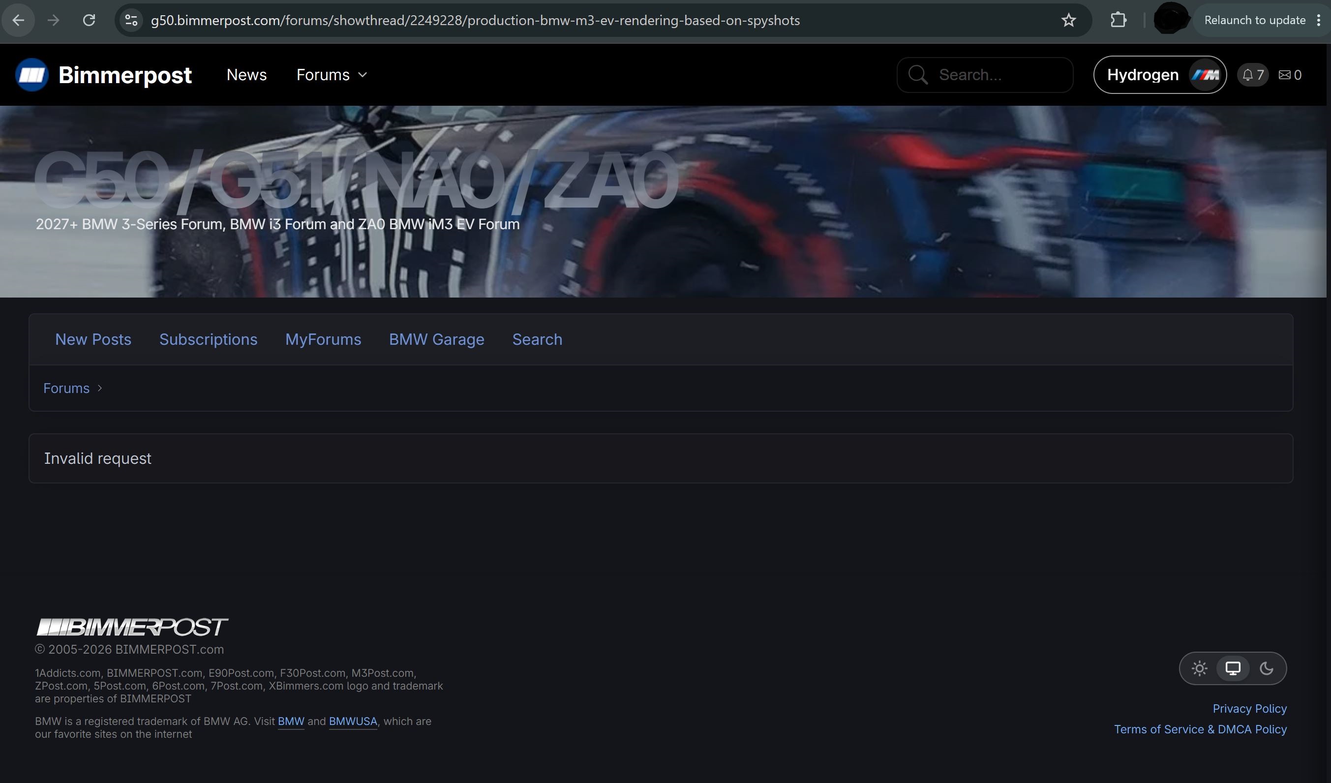
Task: Open the Privacy Policy link
Action: point(1250,709)
